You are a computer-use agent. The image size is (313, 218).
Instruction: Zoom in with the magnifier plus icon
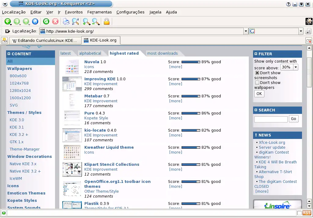(87, 21)
